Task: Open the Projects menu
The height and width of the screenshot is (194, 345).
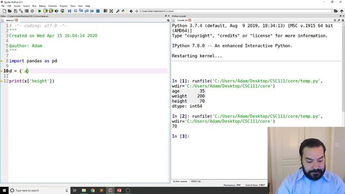Action: (x=64, y=6)
